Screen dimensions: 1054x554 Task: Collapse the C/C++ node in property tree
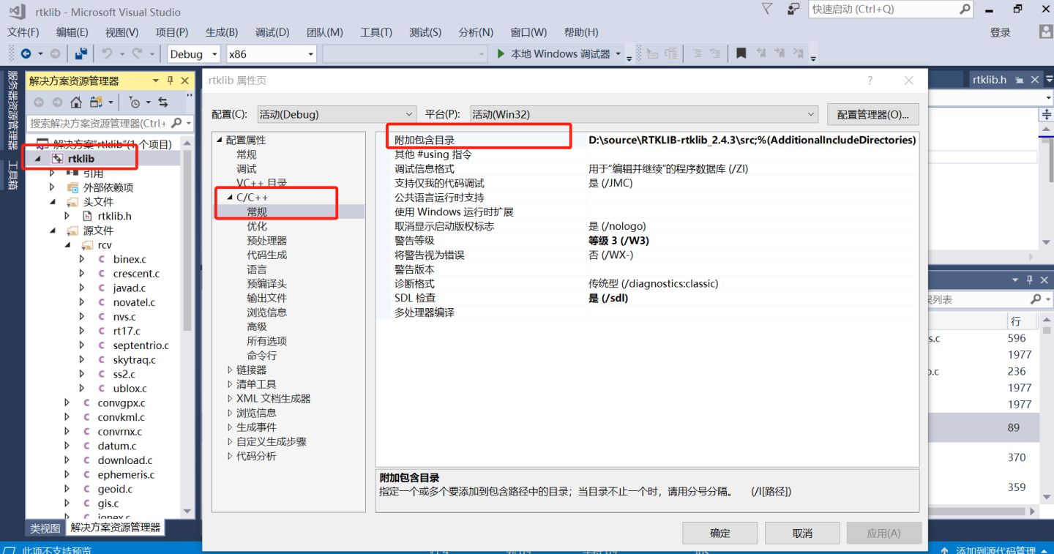pos(229,198)
